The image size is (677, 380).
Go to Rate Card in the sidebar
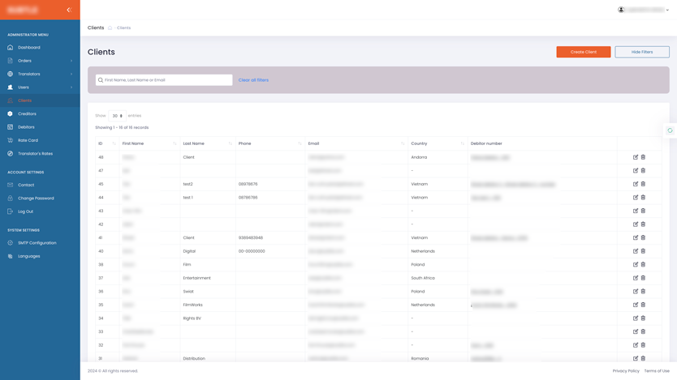tap(28, 140)
